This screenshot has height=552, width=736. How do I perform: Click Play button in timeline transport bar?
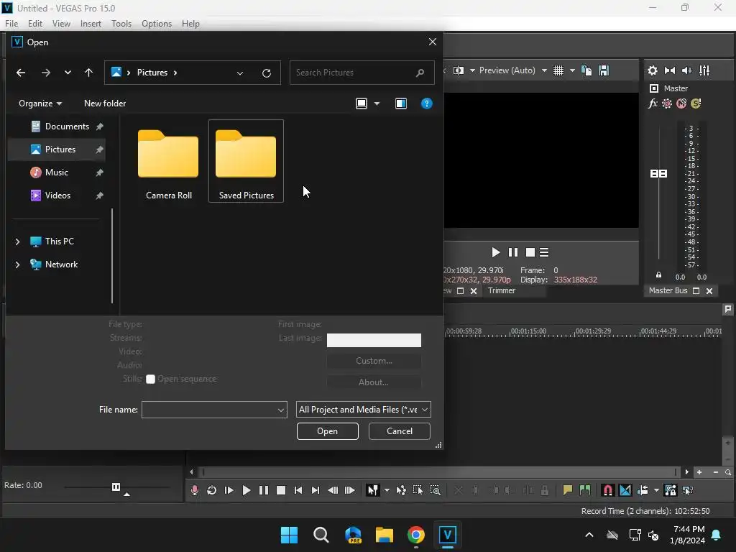pyautogui.click(x=246, y=490)
